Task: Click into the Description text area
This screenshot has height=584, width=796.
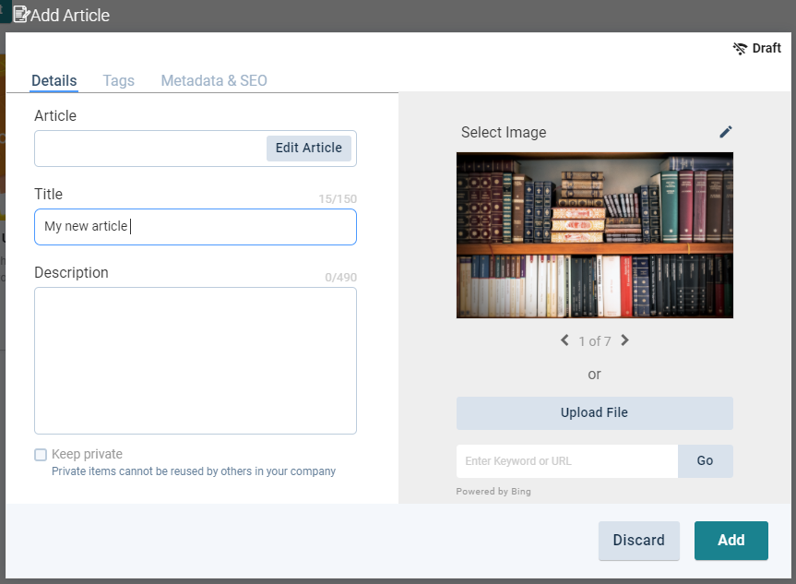Action: [x=196, y=361]
